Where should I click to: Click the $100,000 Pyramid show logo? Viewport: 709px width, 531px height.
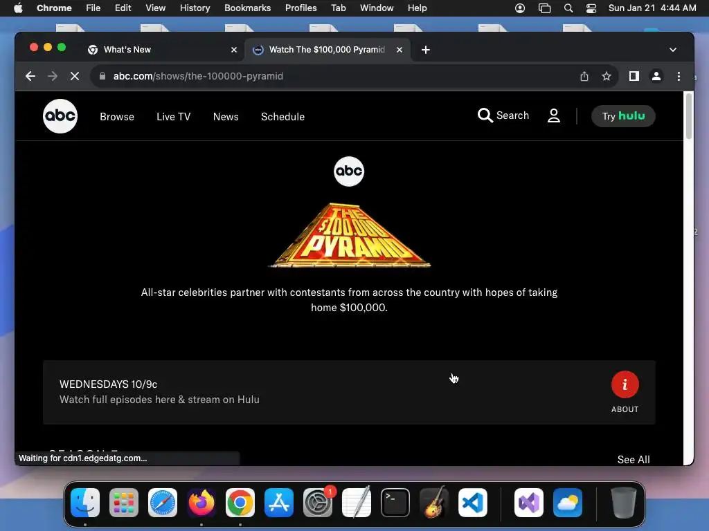(349, 235)
